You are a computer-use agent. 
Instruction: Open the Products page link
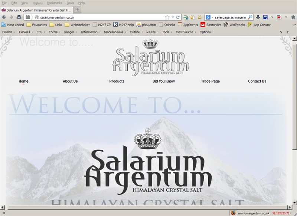(117, 81)
